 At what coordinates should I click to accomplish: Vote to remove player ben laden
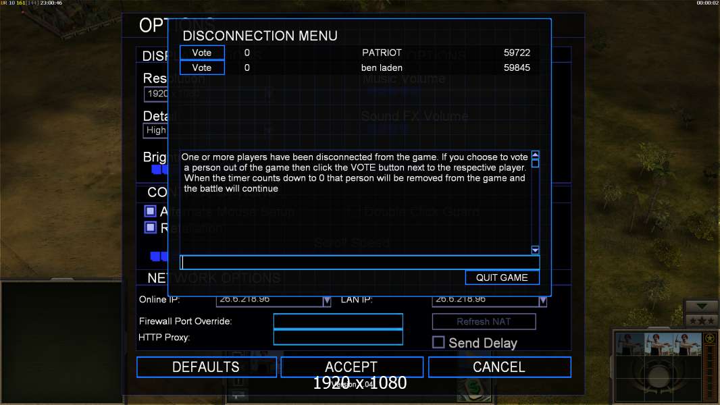[x=202, y=67]
